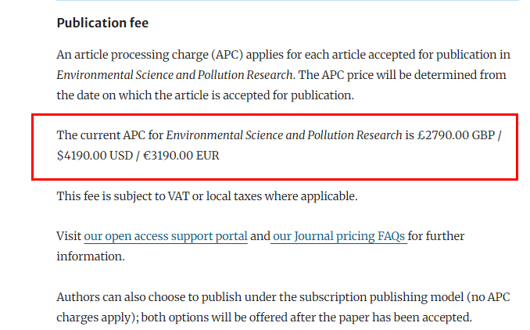Image resolution: width=530 pixels, height=330 pixels.
Task: Click the "the date on which the article" line
Action: (205, 95)
